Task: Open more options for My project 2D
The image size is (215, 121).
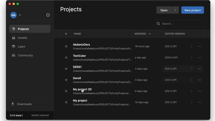Action: coord(200,91)
